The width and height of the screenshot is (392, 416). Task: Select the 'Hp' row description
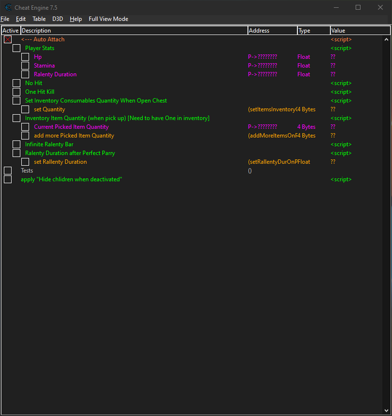pyautogui.click(x=38, y=57)
